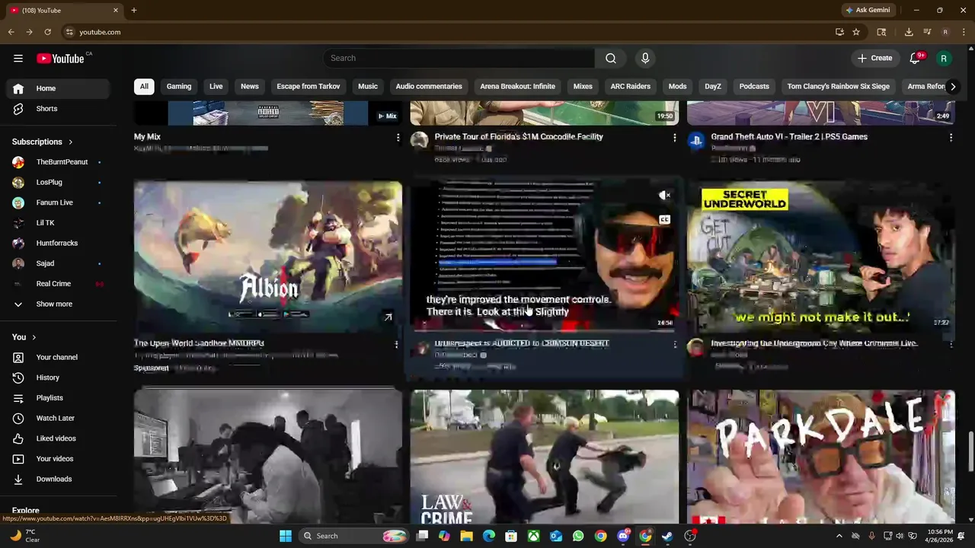The height and width of the screenshot is (548, 975).
Task: Open a new browser tab
Action: pos(133,10)
